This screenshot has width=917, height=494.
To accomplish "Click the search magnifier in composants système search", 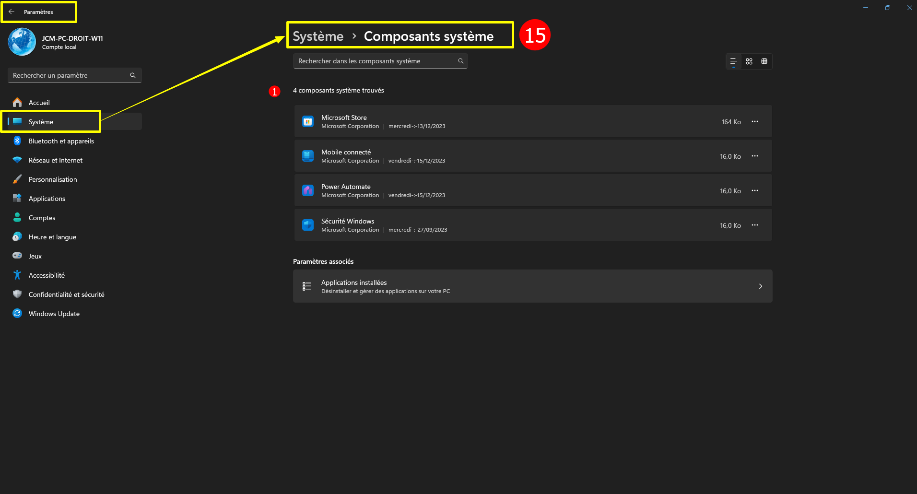I will tap(461, 61).
